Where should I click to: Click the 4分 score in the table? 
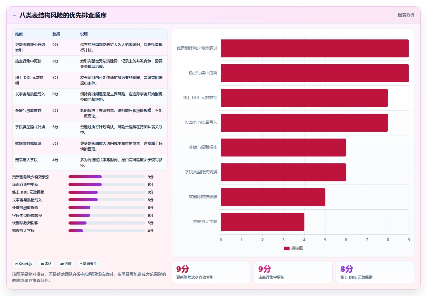coord(55,160)
